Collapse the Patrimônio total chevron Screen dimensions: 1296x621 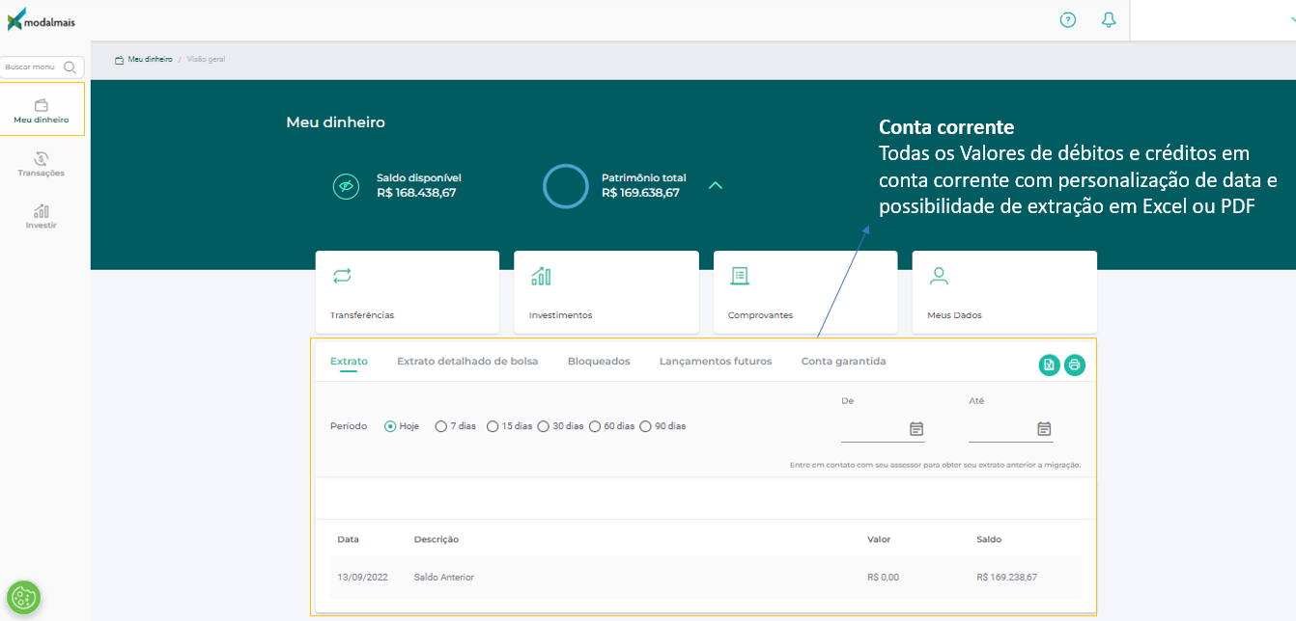click(x=716, y=185)
